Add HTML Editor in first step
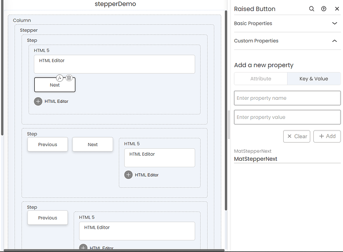Image resolution: width=343 pixels, height=252 pixels. (x=38, y=101)
